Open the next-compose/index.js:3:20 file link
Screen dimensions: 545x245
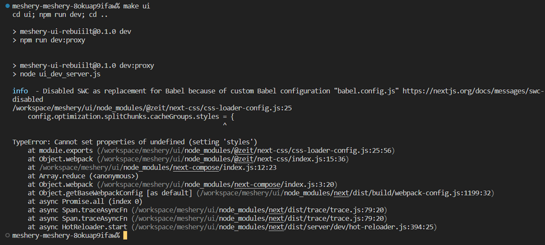tap(217, 184)
